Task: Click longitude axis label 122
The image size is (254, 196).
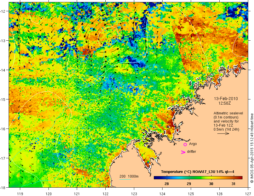Action: coord(105,194)
